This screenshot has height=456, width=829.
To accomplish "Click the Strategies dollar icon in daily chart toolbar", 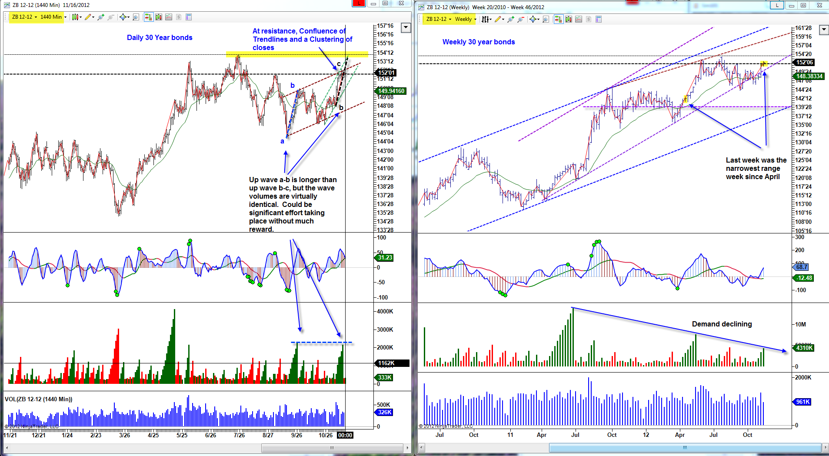I will 179,17.
